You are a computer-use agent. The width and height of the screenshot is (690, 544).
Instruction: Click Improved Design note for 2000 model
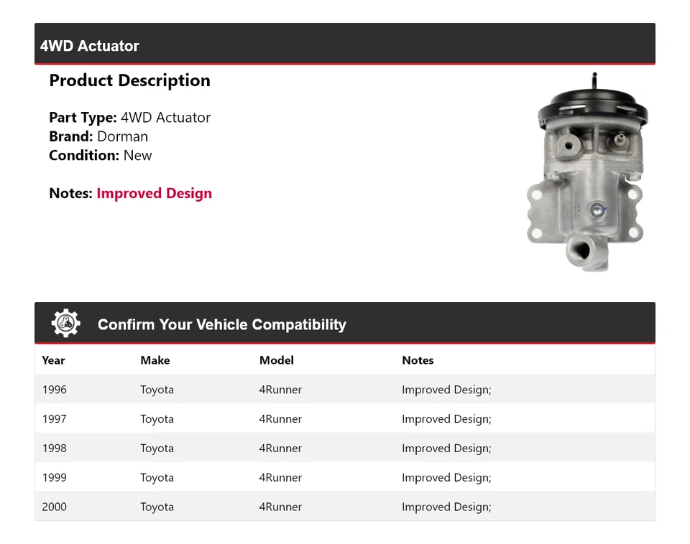tap(446, 507)
